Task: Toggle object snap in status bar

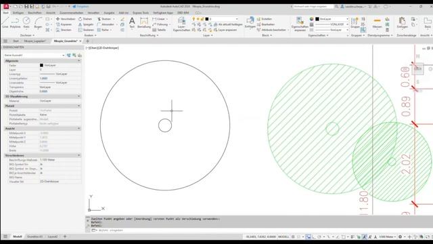Action: pyautogui.click(x=343, y=237)
